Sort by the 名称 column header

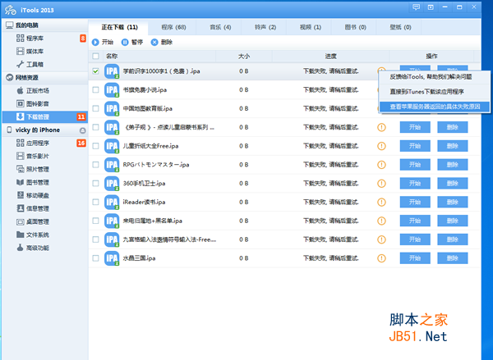tap(159, 57)
